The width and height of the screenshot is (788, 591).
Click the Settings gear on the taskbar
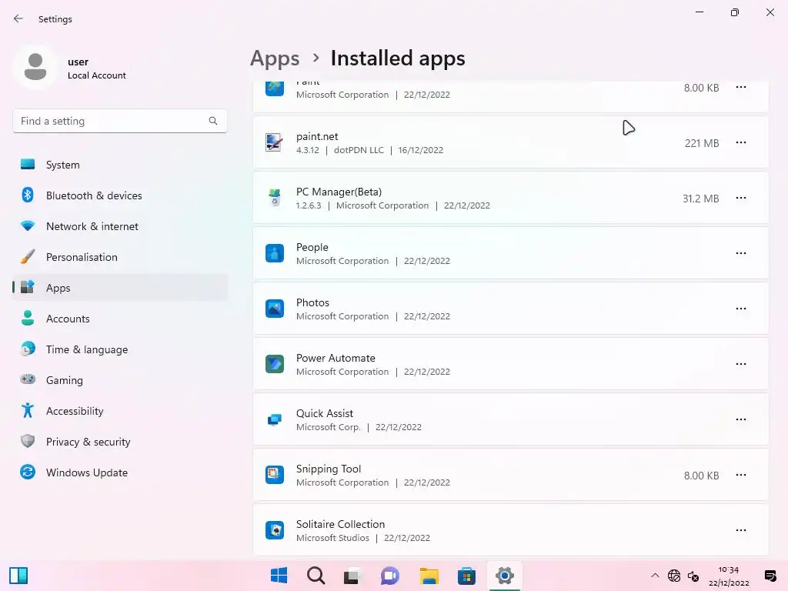505,576
